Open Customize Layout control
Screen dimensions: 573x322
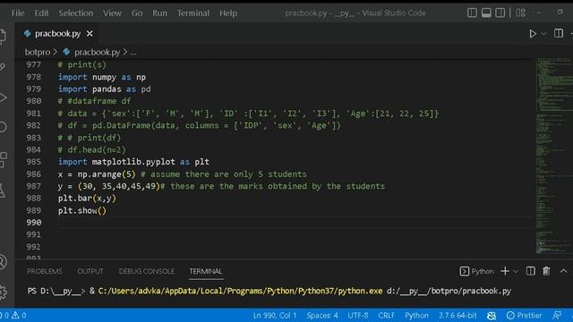[x=520, y=13]
